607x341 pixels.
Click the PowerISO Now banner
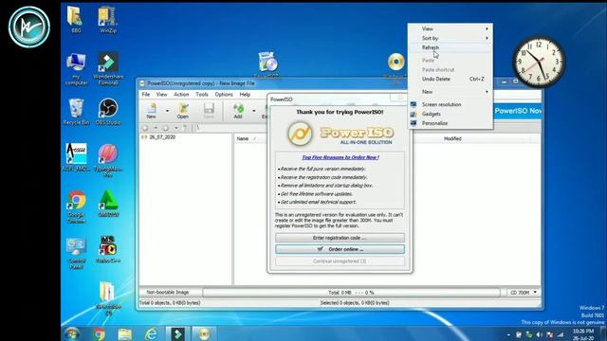tap(518, 111)
